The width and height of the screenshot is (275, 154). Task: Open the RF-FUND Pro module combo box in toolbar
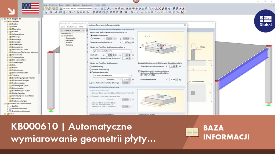[78, 9]
